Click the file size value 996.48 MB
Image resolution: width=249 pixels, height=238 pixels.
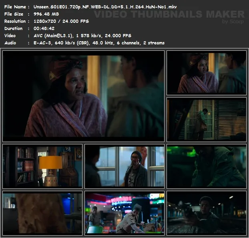46,14
